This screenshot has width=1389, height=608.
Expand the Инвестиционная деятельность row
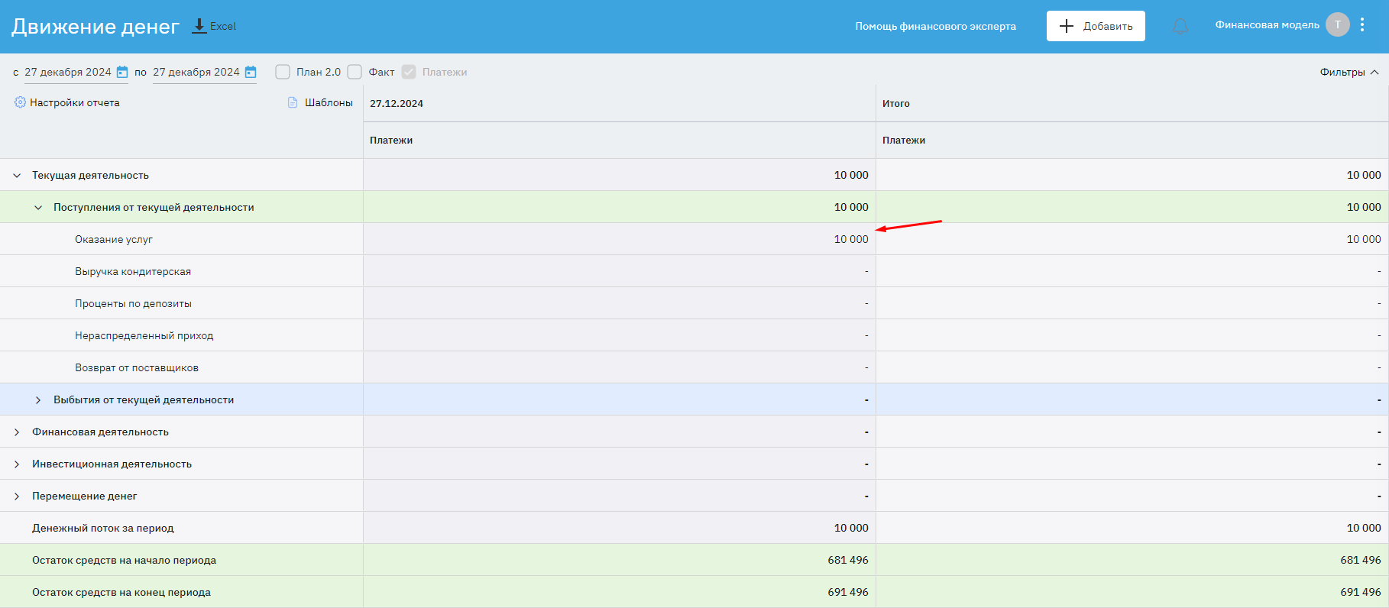pos(17,464)
